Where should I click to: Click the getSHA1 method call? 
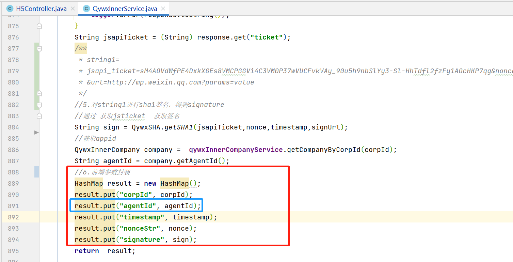(x=179, y=127)
